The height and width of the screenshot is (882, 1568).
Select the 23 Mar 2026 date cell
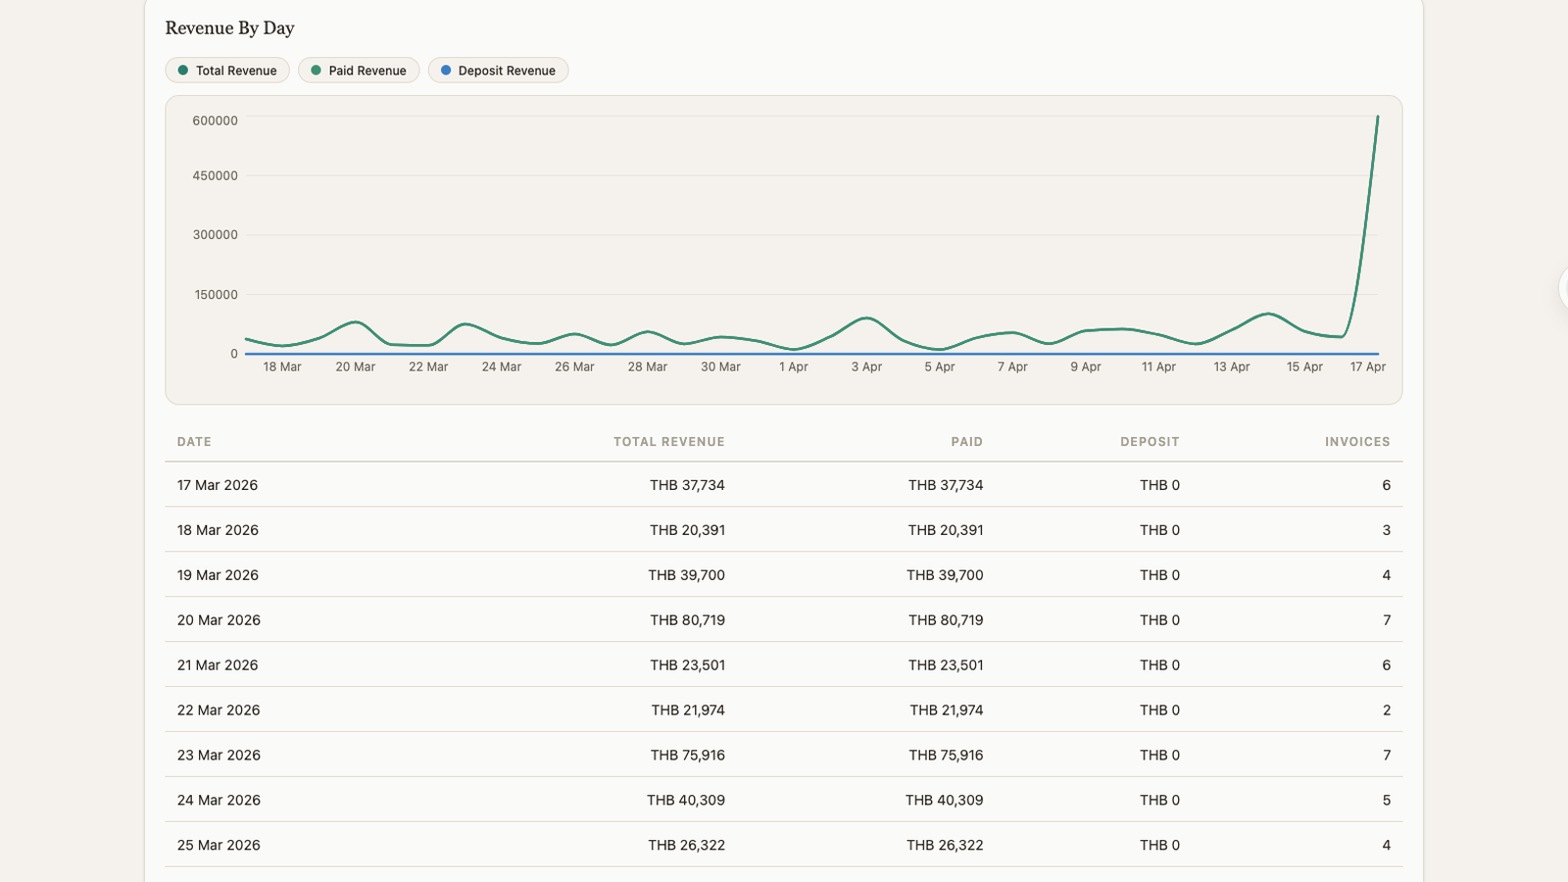[219, 756]
